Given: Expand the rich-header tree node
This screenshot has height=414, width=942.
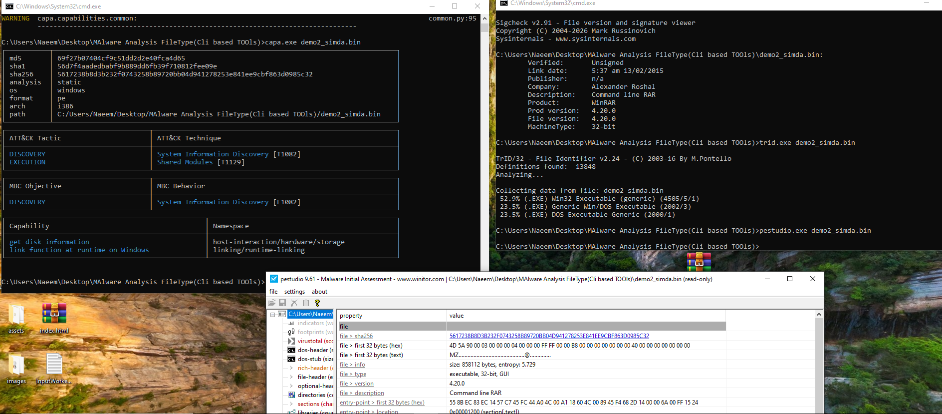Looking at the screenshot, I should coord(291,368).
